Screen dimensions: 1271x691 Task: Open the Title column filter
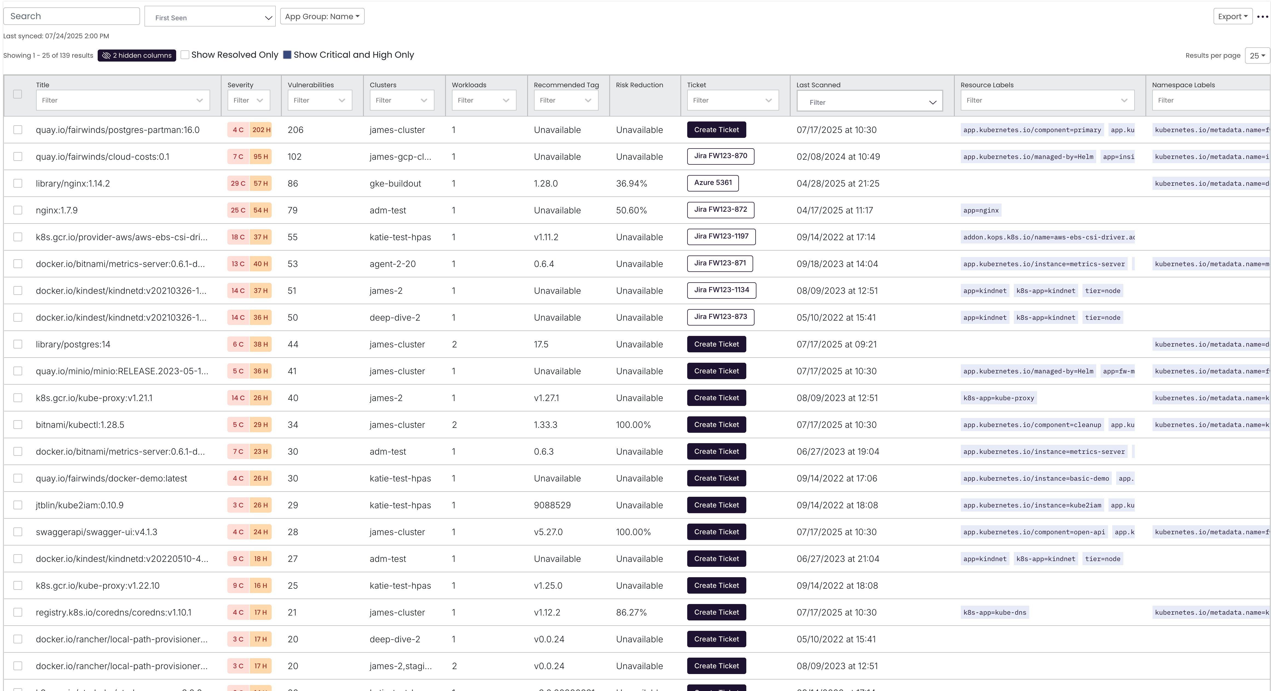123,100
